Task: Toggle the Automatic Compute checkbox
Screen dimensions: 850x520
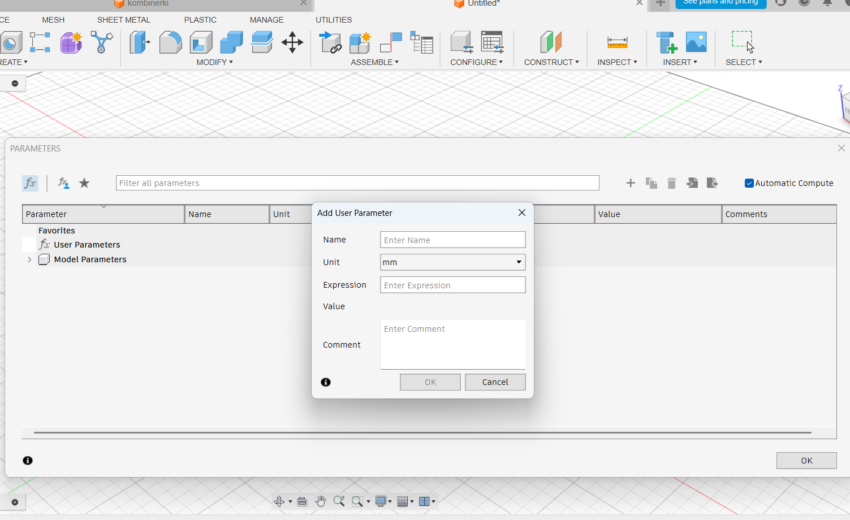Action: [x=749, y=183]
